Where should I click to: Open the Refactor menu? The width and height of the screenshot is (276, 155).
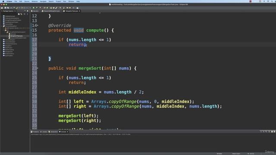pyautogui.click(x=34, y=1)
